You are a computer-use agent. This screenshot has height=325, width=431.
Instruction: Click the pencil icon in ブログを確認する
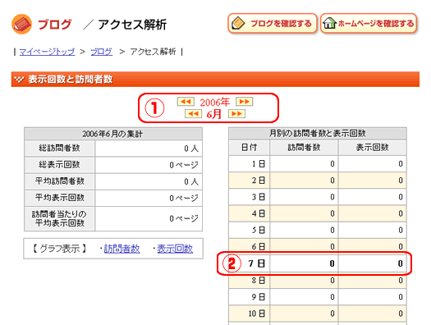238,23
